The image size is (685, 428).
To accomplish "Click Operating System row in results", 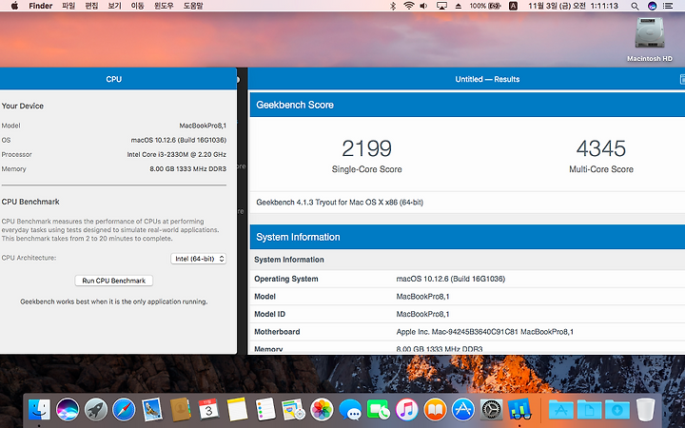I will (x=467, y=279).
